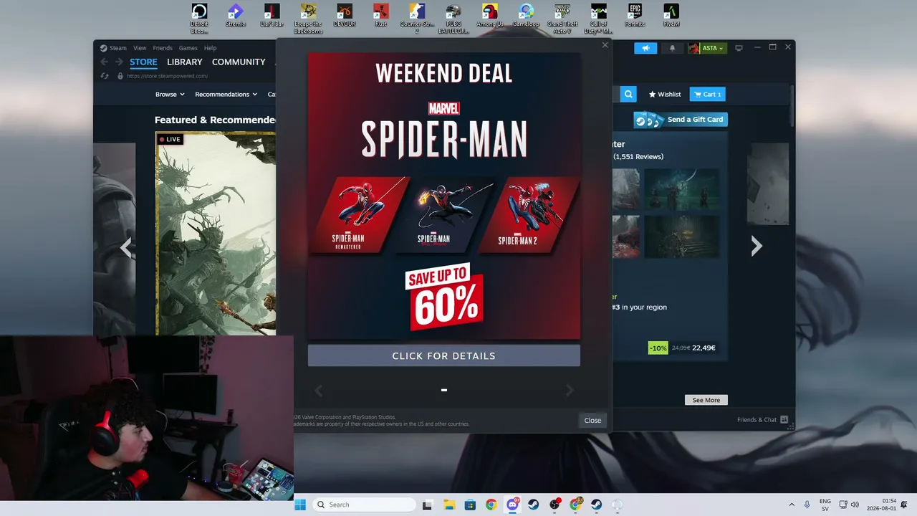The width and height of the screenshot is (917, 516).
Task: Click the See More button
Action: 706,400
